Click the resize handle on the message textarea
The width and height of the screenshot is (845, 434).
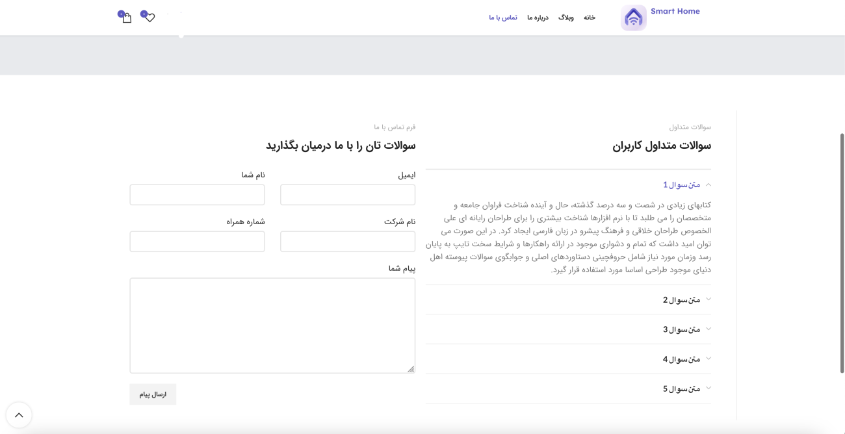click(411, 370)
